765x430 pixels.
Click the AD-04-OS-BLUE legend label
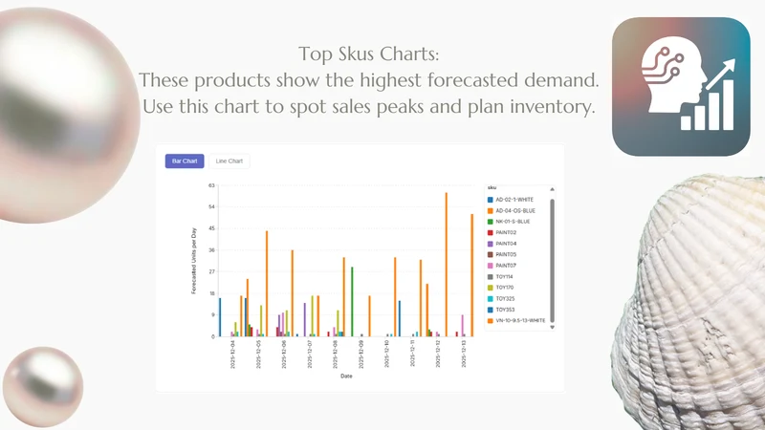tap(515, 210)
